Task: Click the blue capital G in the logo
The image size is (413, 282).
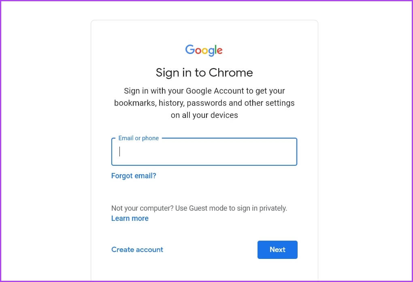Action: pyautogui.click(x=190, y=49)
